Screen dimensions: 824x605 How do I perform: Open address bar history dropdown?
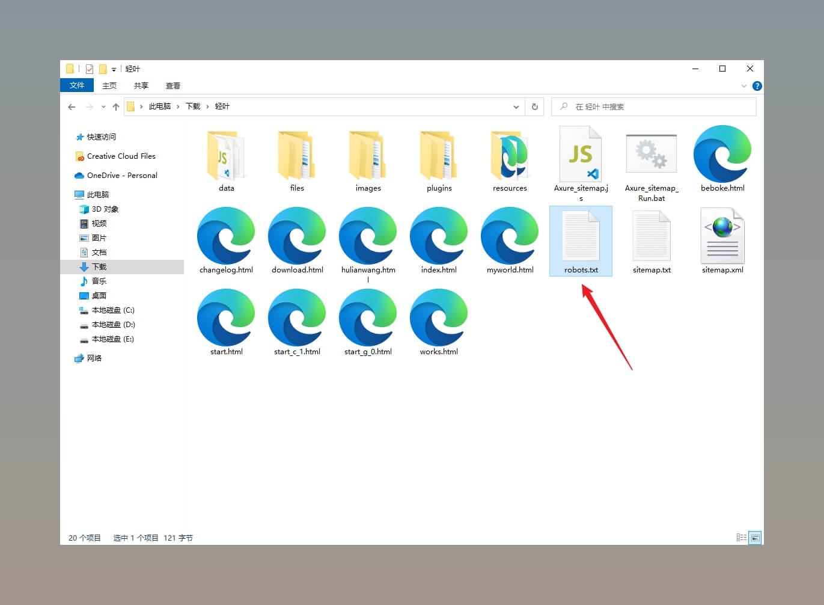click(x=516, y=106)
